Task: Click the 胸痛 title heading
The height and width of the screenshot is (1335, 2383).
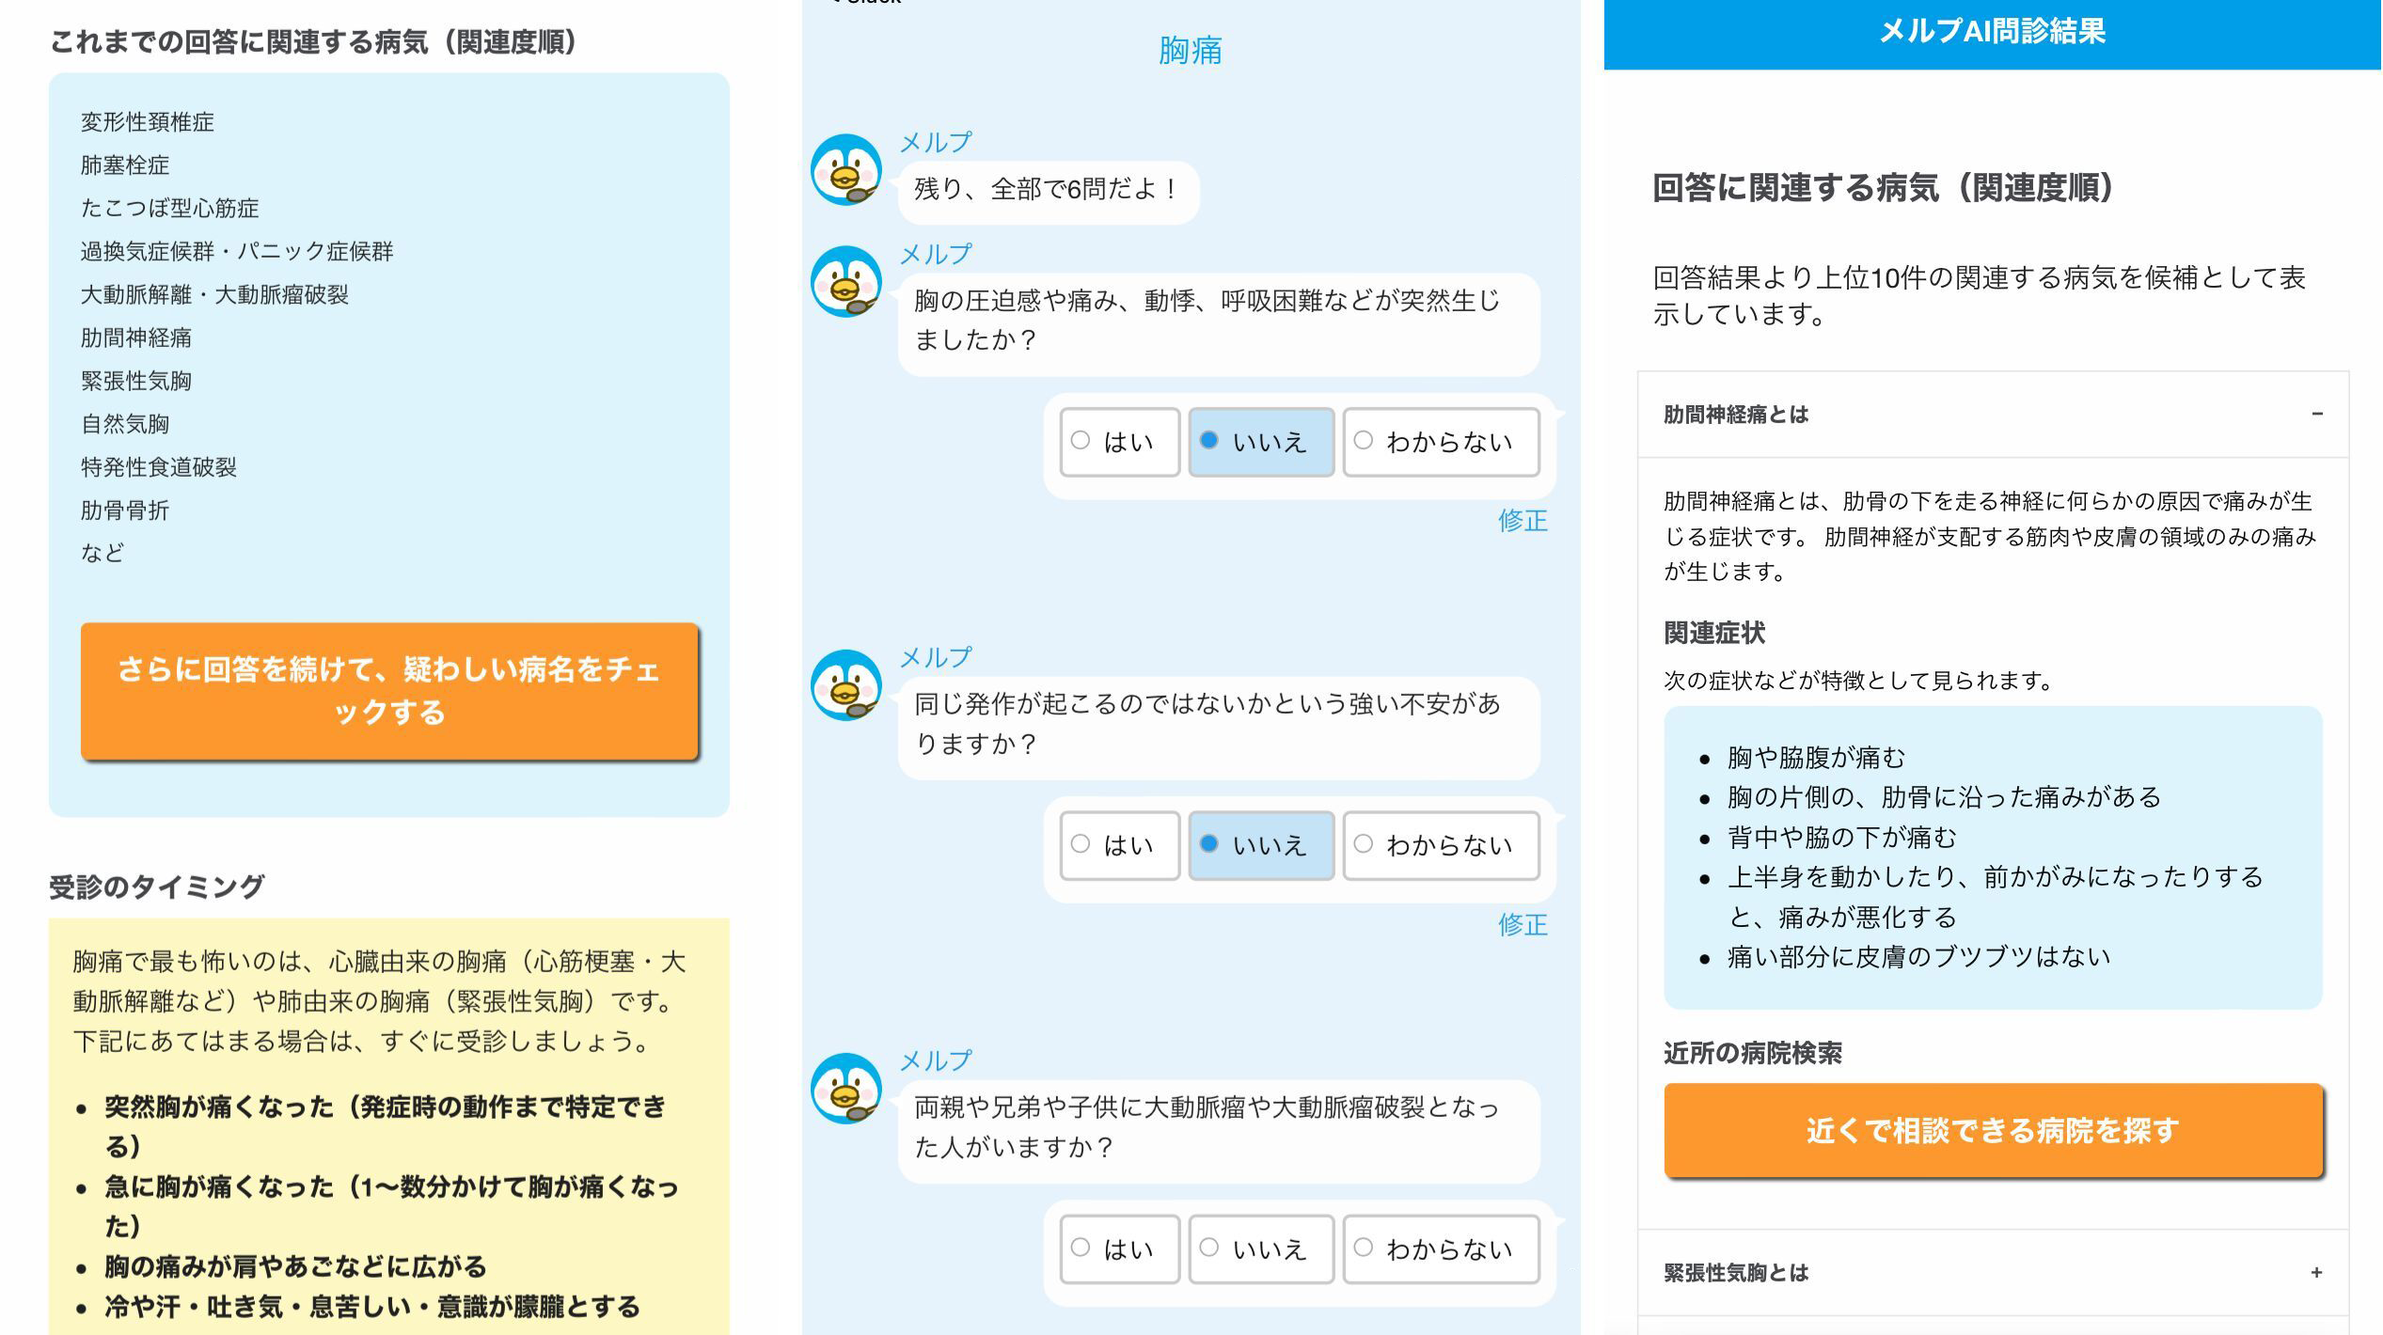Action: coord(1191,50)
